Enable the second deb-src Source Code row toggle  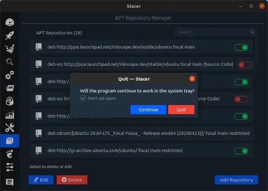coord(241,99)
